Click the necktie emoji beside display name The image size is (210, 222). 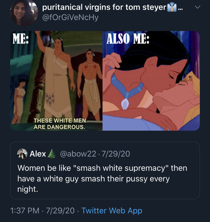171,8
